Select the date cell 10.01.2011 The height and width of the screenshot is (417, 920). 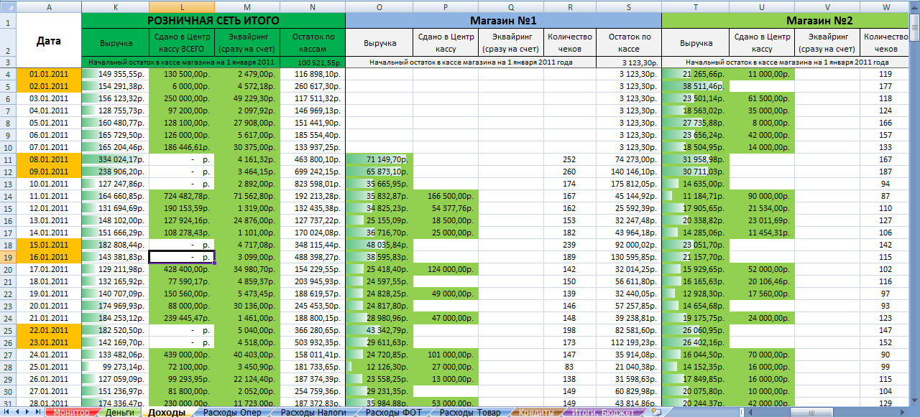49,184
